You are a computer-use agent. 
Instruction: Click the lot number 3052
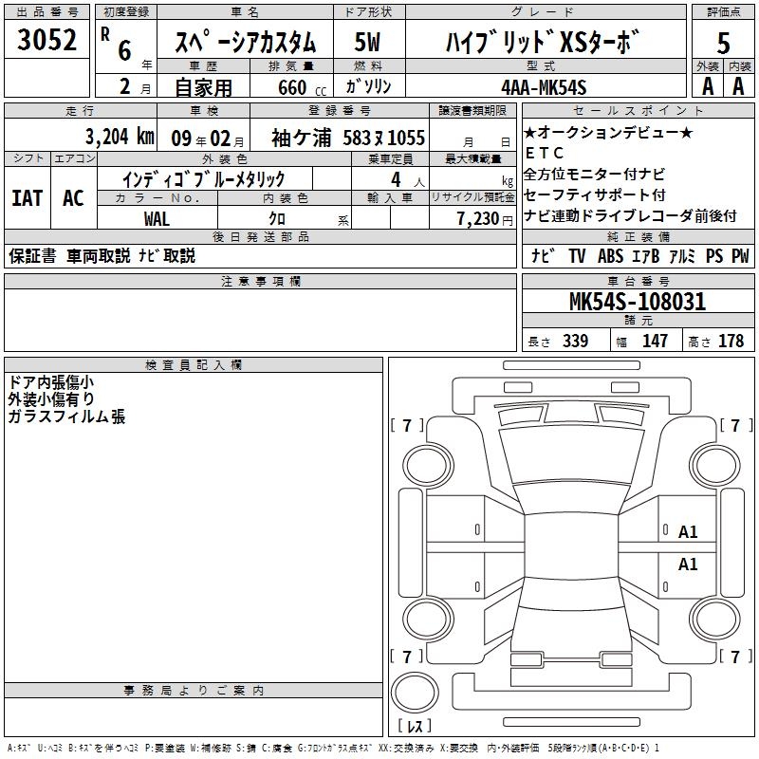pyautogui.click(x=46, y=41)
